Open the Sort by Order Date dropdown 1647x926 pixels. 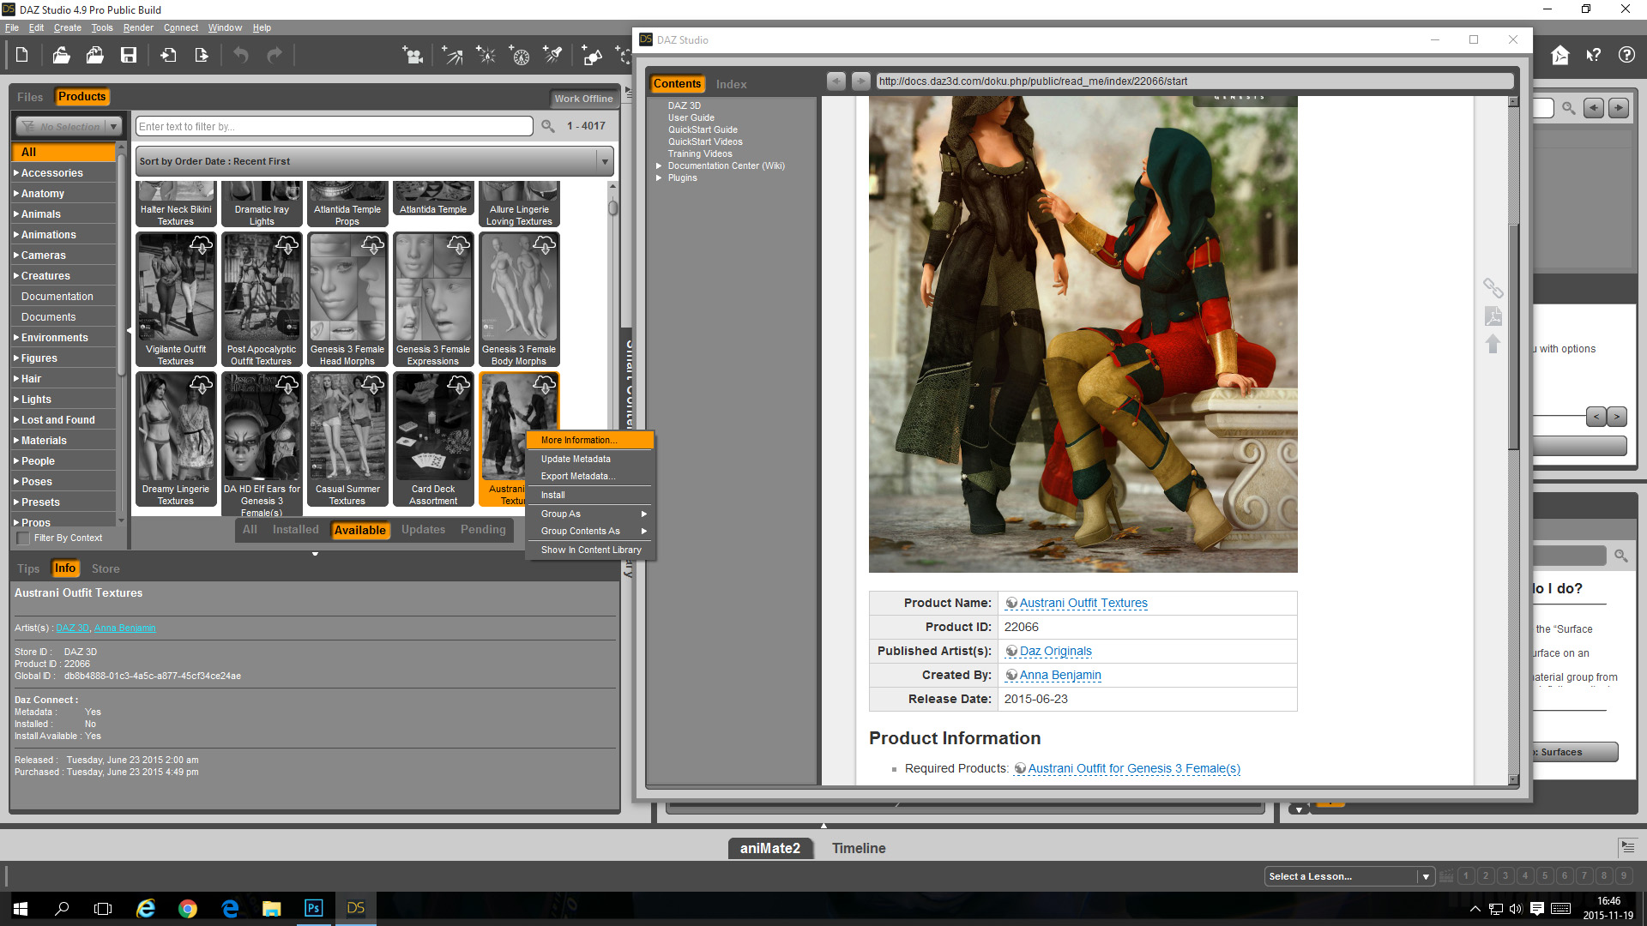coord(375,161)
